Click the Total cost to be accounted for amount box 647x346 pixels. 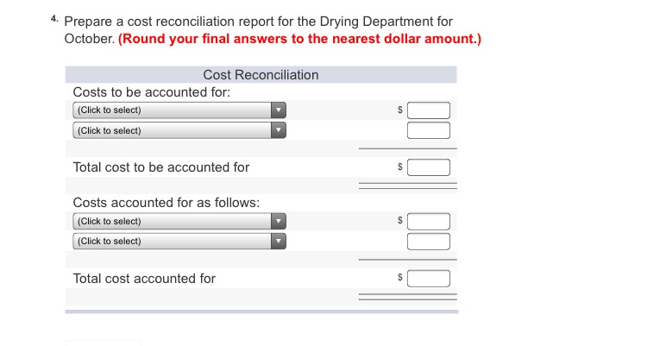coord(429,167)
